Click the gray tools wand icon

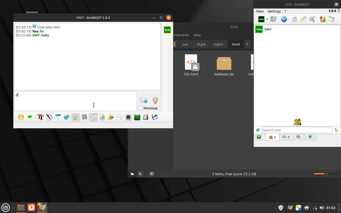pos(312,19)
